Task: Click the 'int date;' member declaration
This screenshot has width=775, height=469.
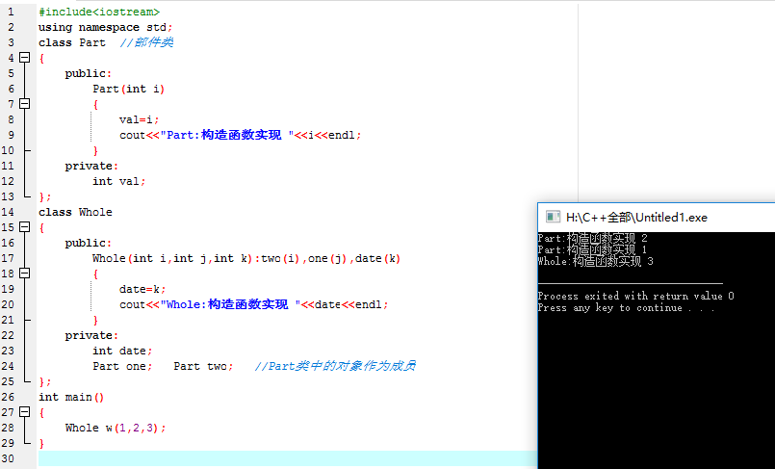Action: [122, 351]
